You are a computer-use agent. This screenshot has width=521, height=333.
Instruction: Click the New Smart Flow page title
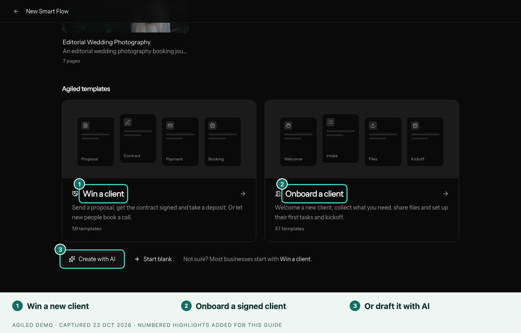pos(47,11)
